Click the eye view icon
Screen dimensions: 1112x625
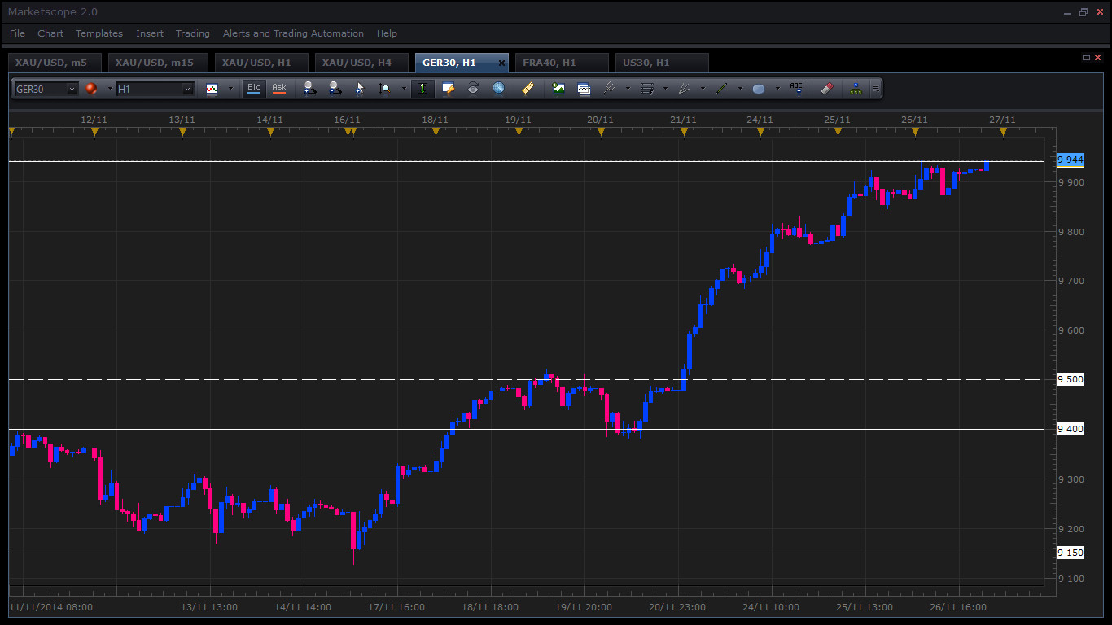[473, 89]
